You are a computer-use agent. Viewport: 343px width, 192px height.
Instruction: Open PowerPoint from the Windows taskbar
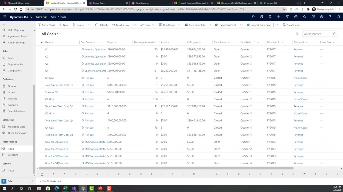tap(100, 189)
